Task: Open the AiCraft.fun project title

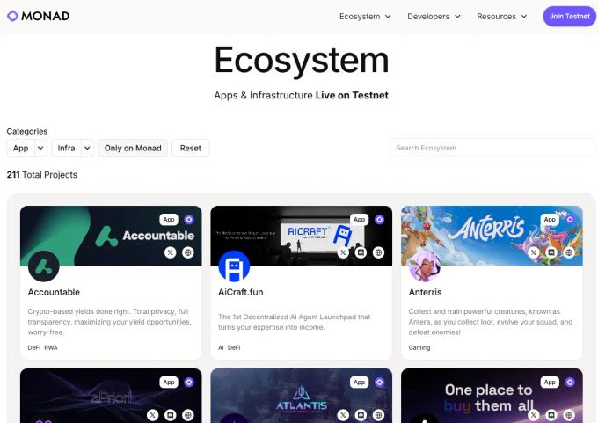Action: (241, 292)
